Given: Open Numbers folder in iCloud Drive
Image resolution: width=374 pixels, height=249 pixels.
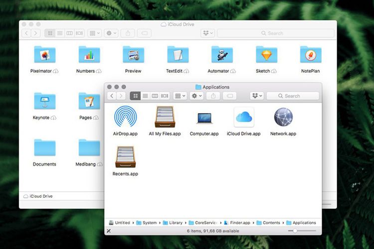Looking at the screenshot, I should [x=89, y=54].
